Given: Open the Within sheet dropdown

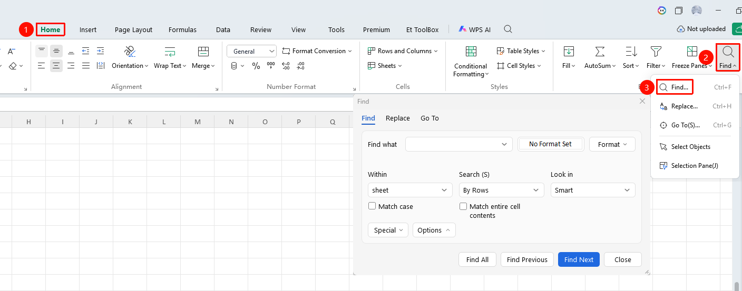Looking at the screenshot, I should [410, 190].
